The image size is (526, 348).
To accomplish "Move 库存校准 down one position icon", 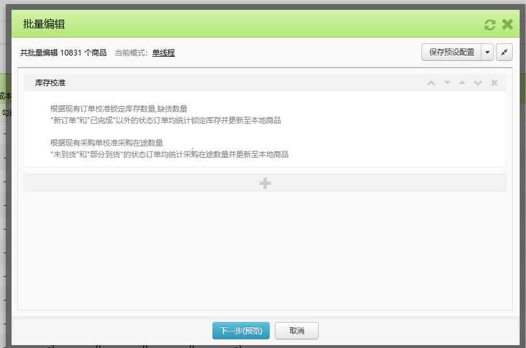I will 447,83.
